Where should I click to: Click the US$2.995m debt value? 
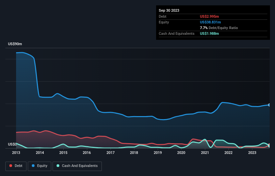(x=209, y=16)
